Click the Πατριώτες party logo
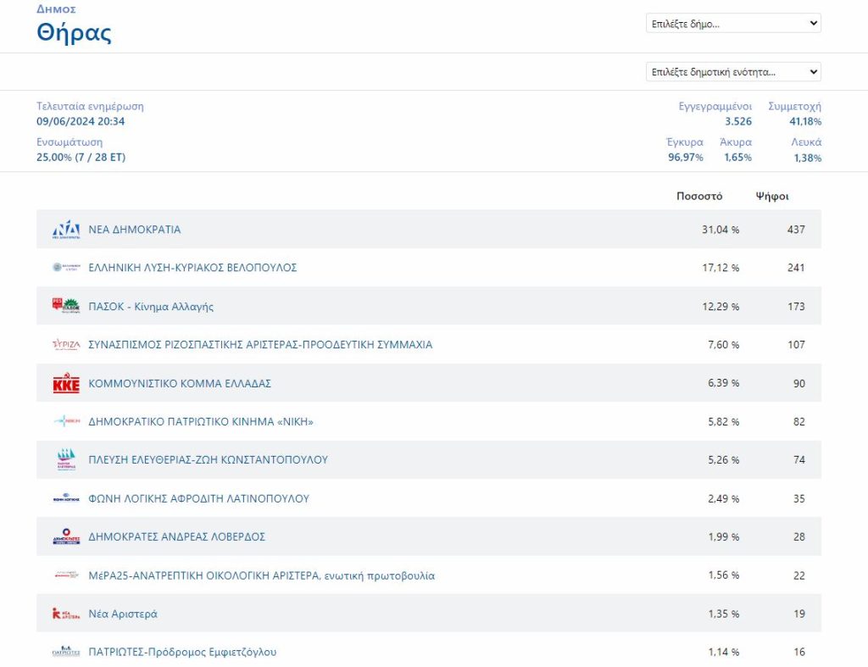 pos(66,652)
